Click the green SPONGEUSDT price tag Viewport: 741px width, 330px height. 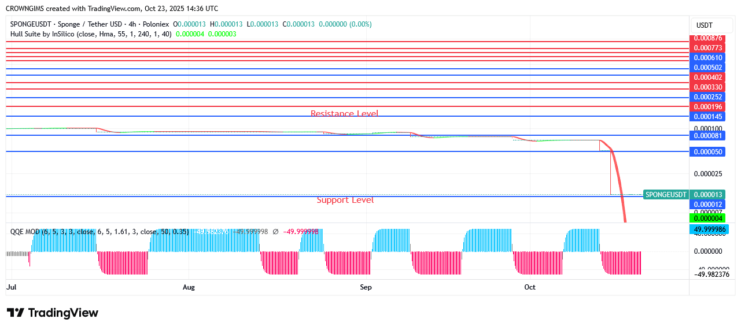(666, 194)
